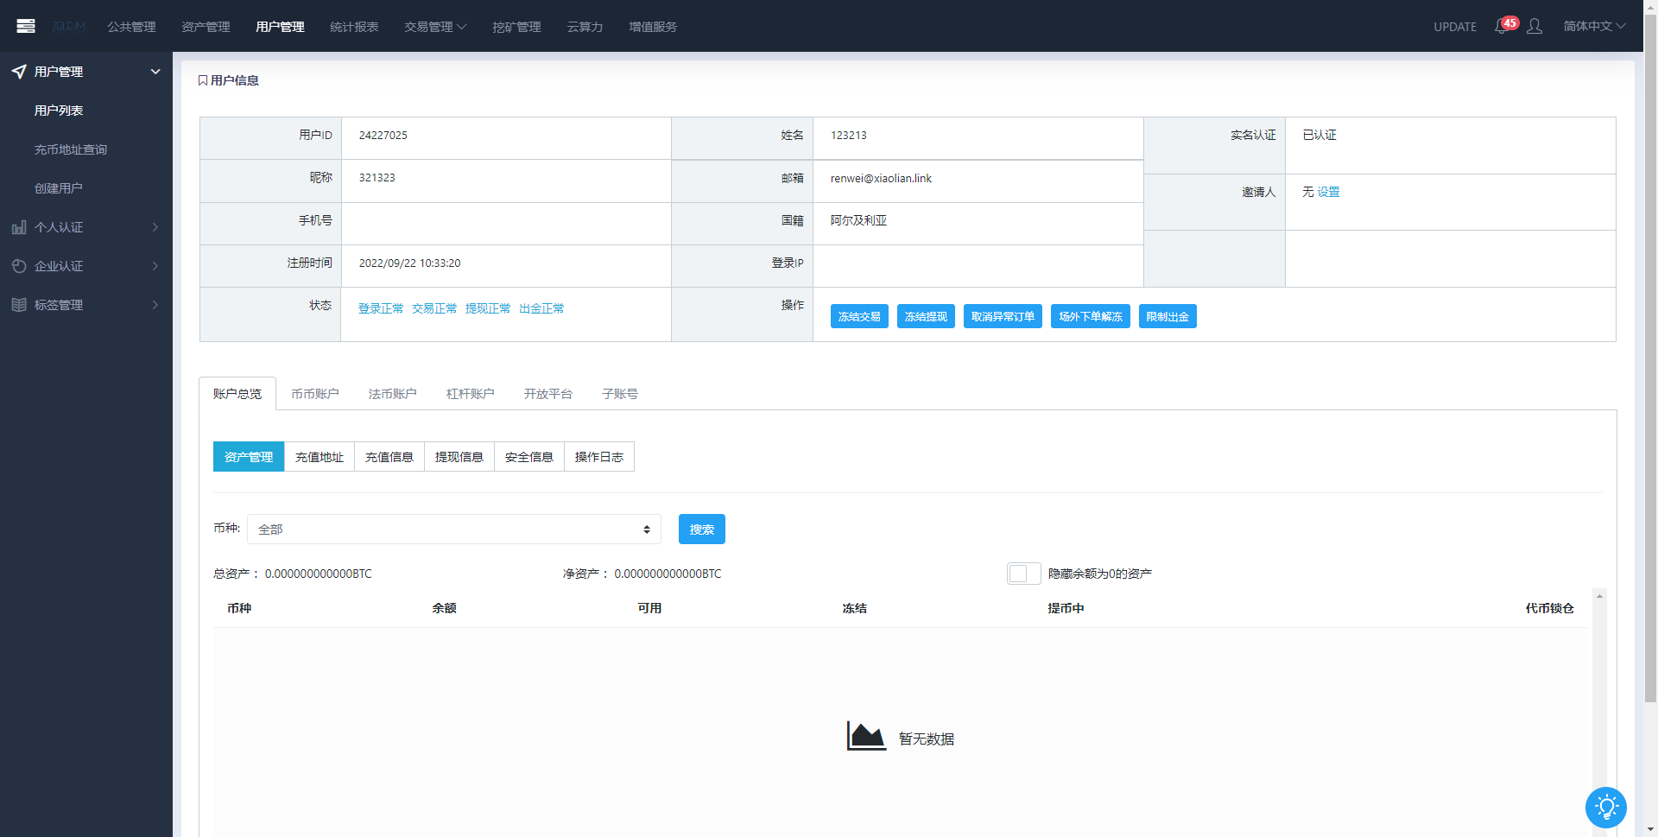Click the bookmark icon next to 用户信息
This screenshot has height=837, width=1658.
click(203, 80)
